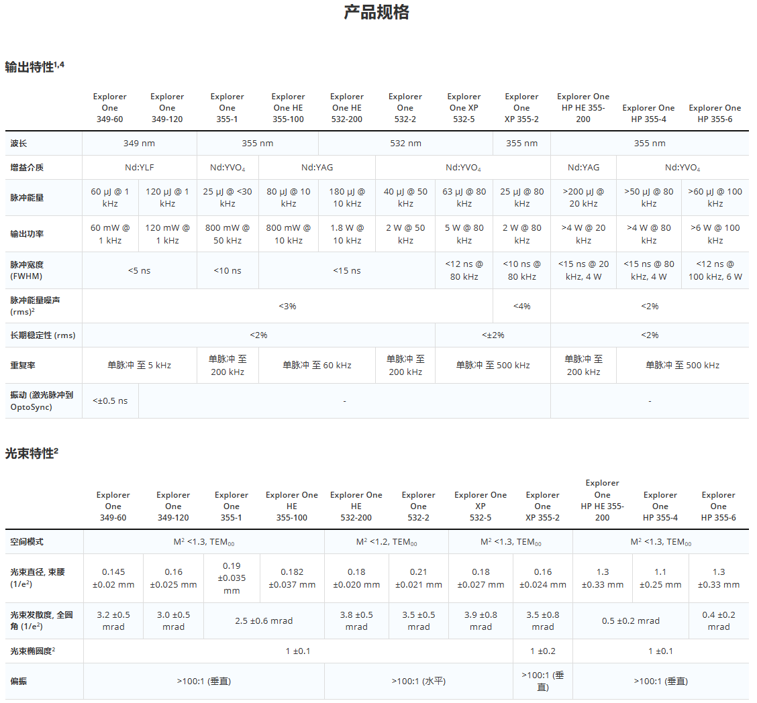757x703 pixels.
Task: Click the 产品规格 page heading
Action: pyautogui.click(x=376, y=12)
